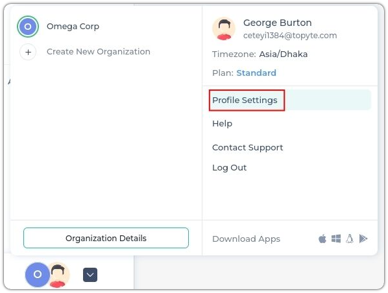Click the Windows download app icon
Screen dimensions: 388x293
[336, 239]
